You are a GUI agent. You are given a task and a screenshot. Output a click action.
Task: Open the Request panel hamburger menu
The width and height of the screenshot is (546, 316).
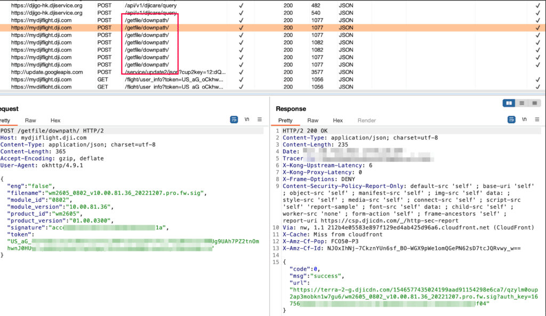pos(260,119)
